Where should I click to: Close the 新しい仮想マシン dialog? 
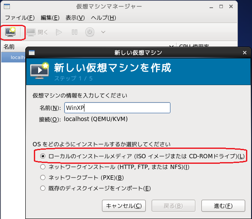(245, 53)
